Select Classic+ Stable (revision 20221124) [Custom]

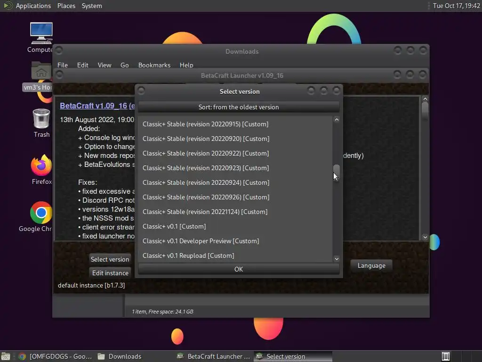pos(235,212)
